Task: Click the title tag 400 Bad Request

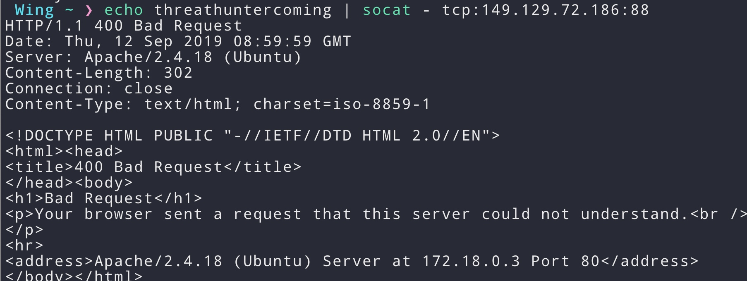Action: point(153,167)
